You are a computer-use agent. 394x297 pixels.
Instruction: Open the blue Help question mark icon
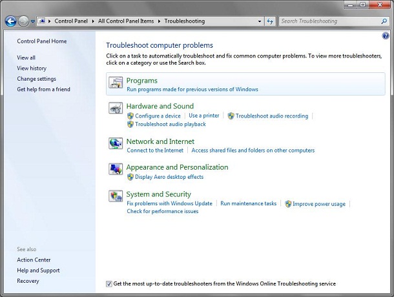(386, 36)
